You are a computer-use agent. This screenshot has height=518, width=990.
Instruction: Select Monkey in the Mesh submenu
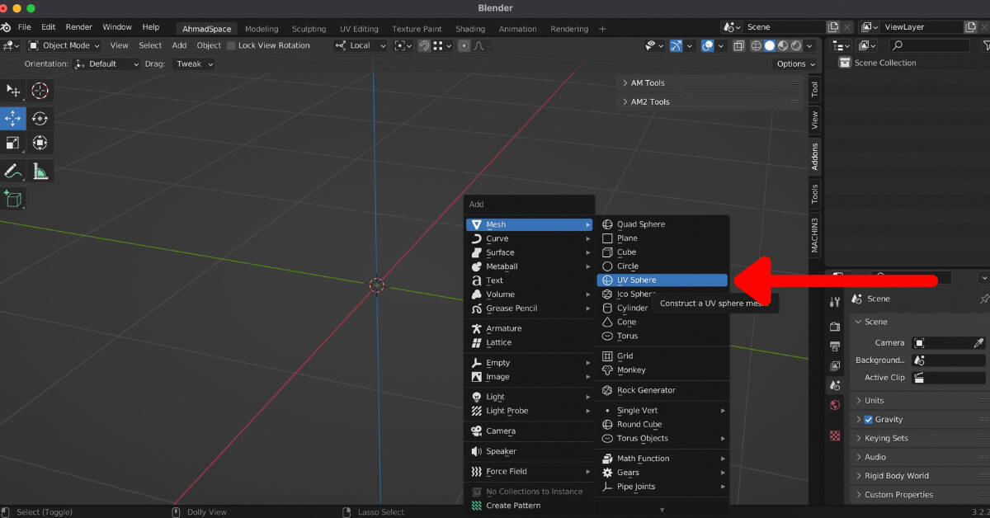[662, 370]
